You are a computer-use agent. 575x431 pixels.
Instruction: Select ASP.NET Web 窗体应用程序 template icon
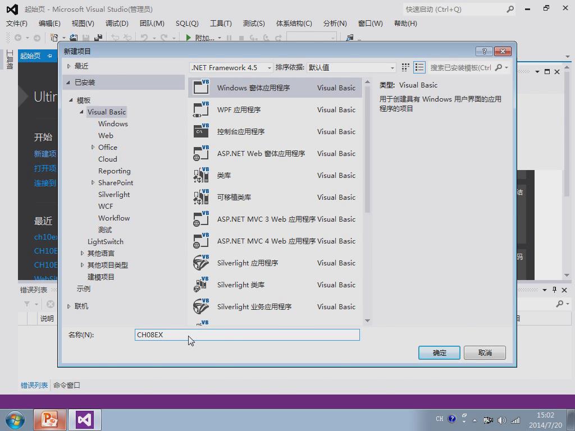[x=201, y=153]
